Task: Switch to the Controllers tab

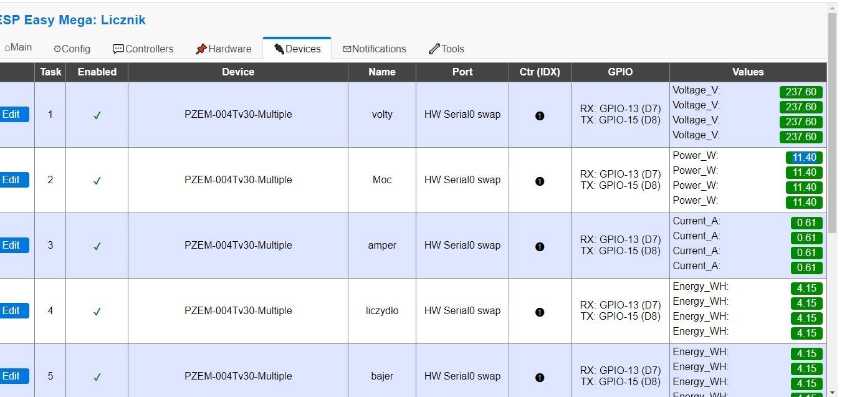Action: 143,49
